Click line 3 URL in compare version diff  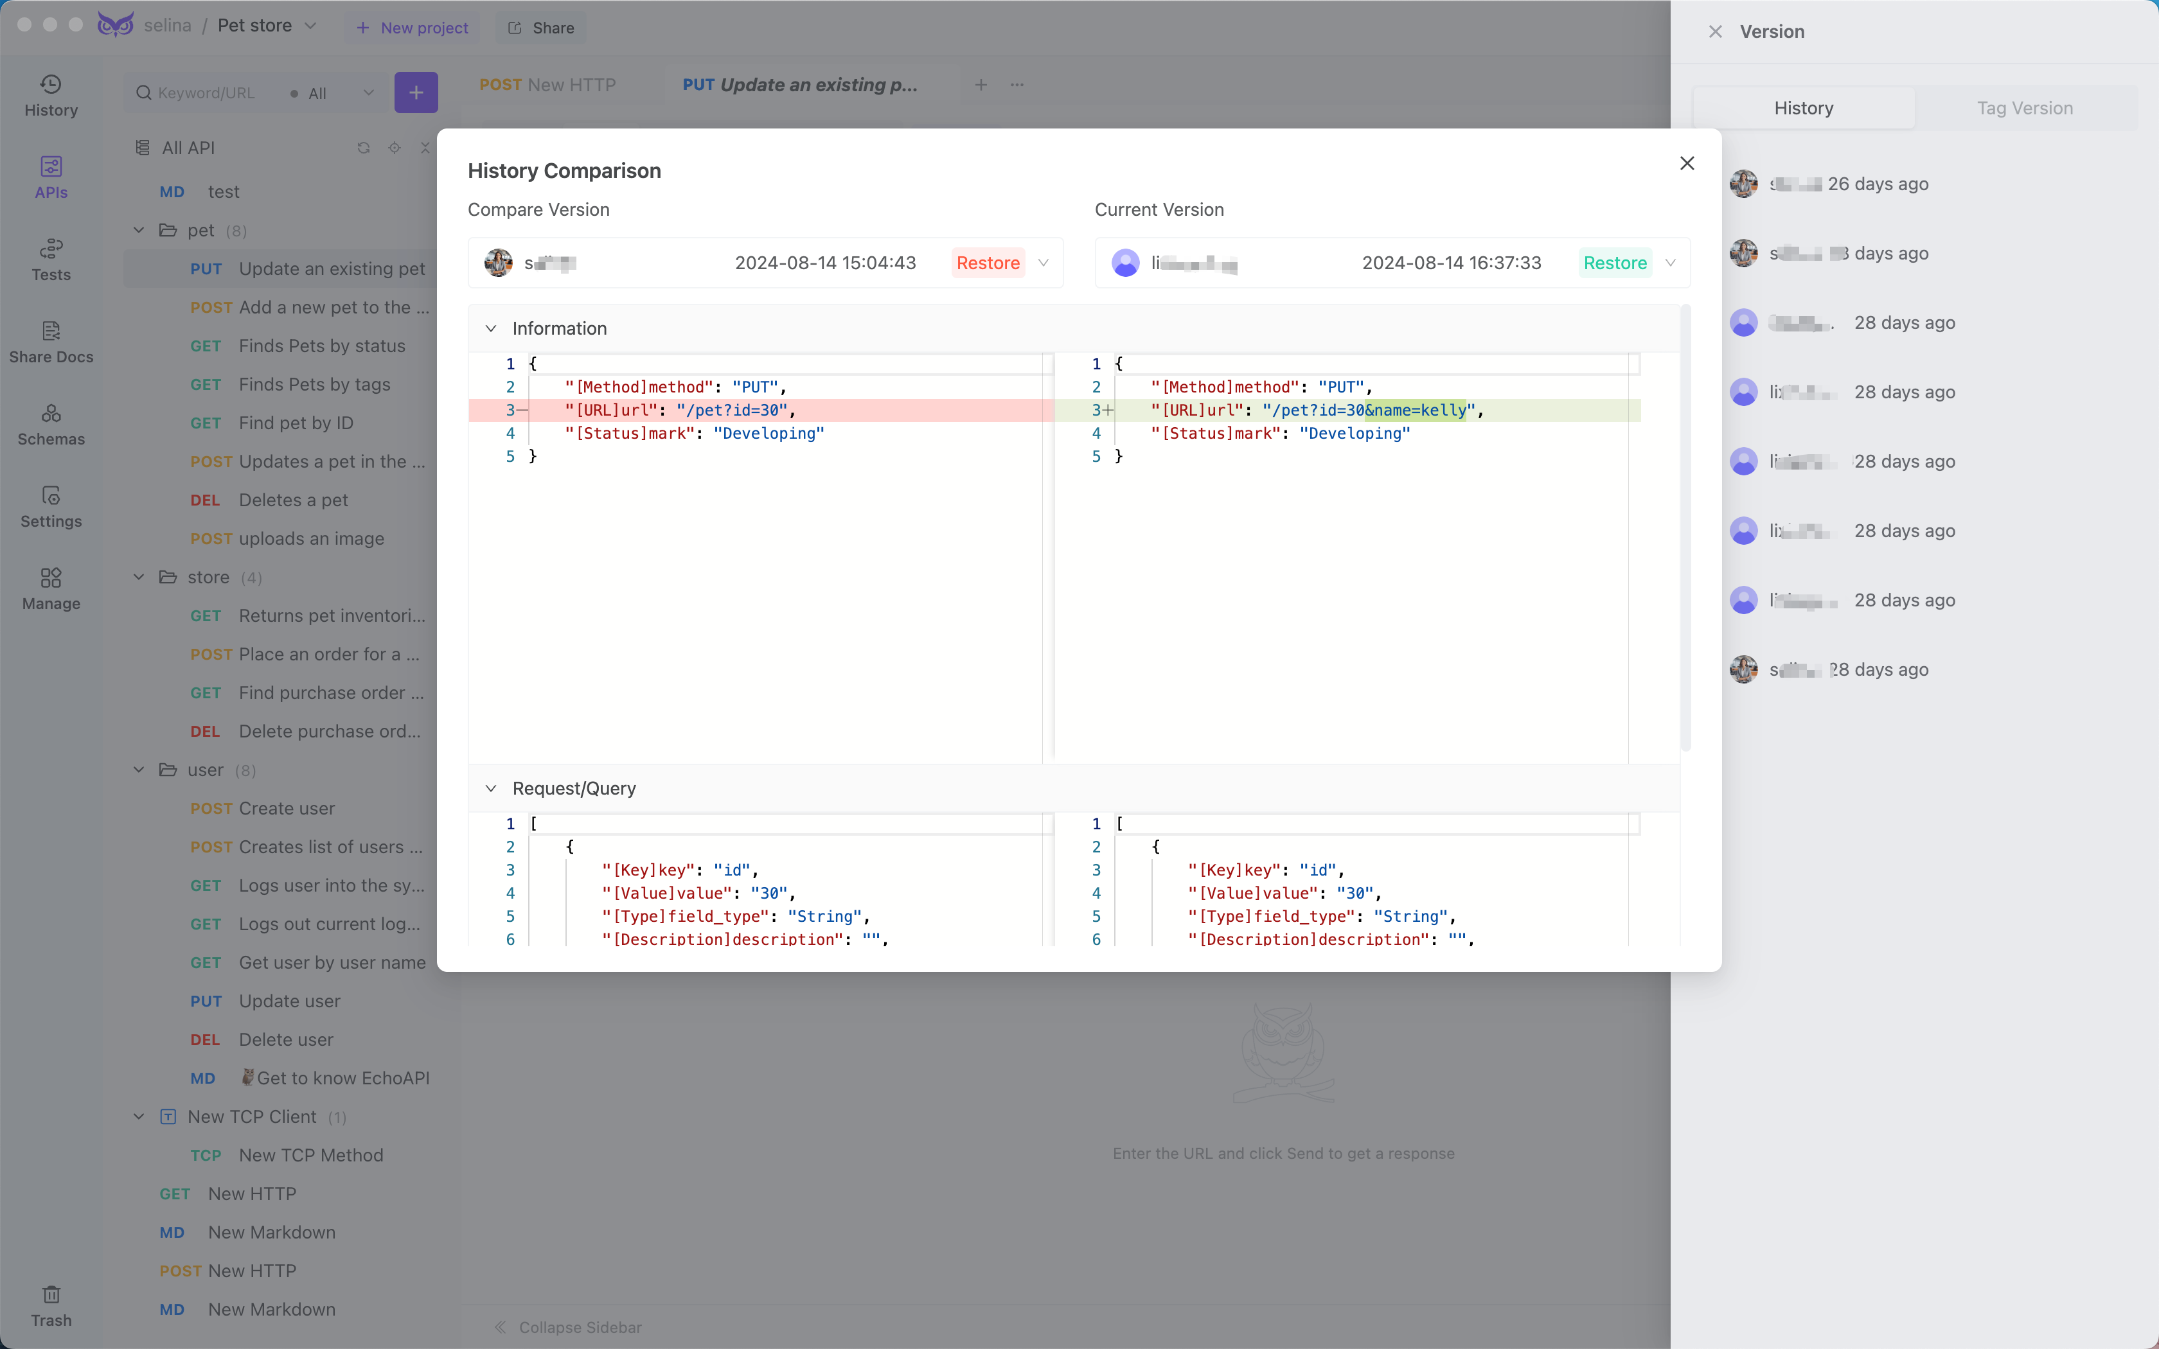761,410
